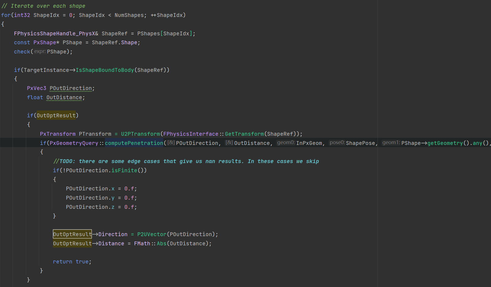Click the boxed OutOptResult before Direction
Screen dimensions: 491x287
(72, 234)
